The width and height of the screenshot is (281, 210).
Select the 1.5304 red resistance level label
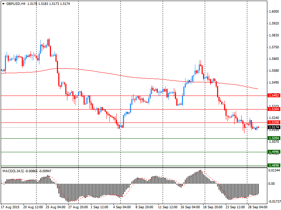(x=274, y=109)
